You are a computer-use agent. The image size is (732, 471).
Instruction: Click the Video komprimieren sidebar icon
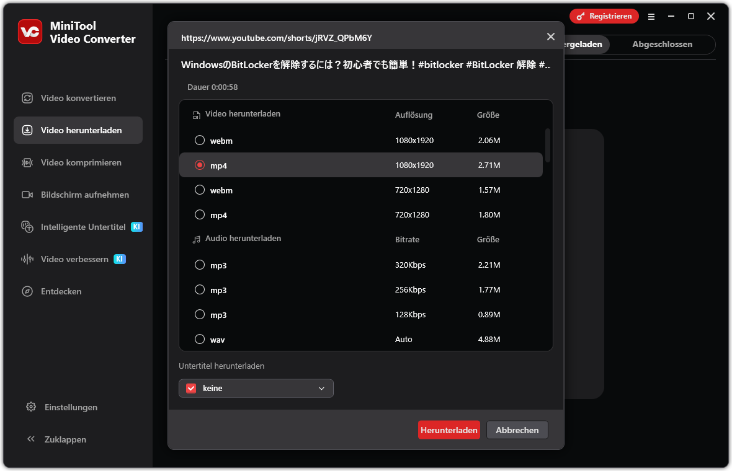pyautogui.click(x=27, y=162)
